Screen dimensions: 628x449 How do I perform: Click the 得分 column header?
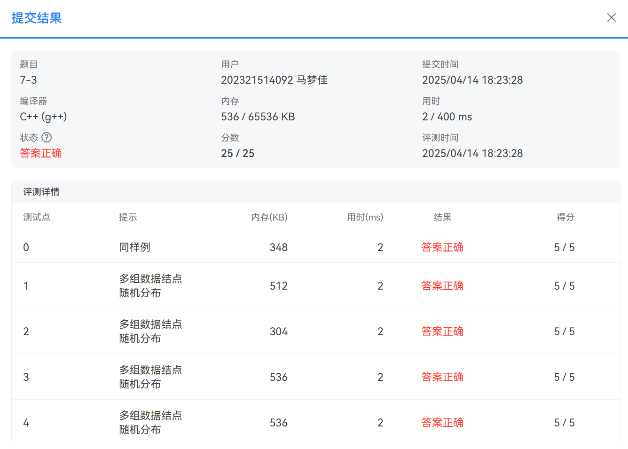coord(565,217)
